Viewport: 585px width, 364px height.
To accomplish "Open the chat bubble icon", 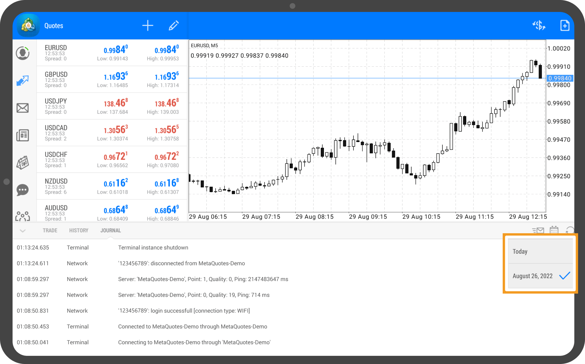I will click(x=23, y=190).
